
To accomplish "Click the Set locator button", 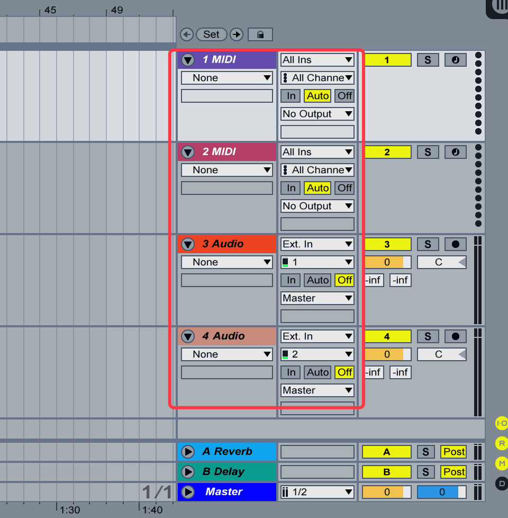I will click(x=211, y=34).
